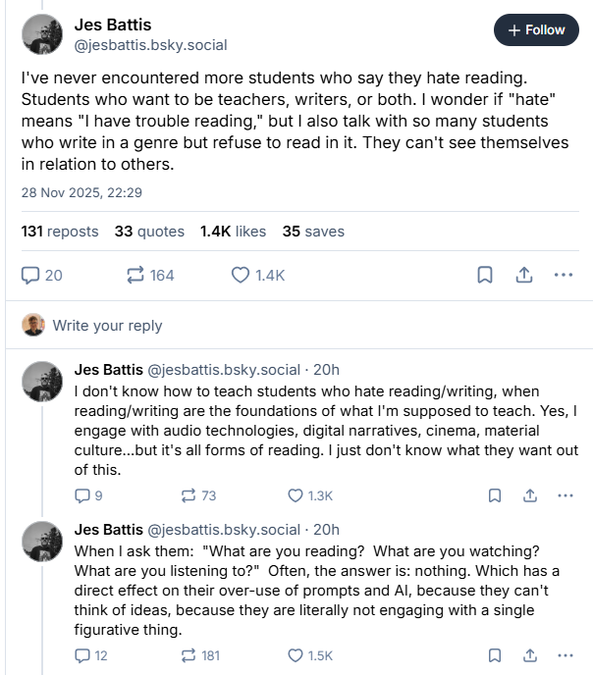Share the main post
The image size is (593, 675).
click(524, 276)
